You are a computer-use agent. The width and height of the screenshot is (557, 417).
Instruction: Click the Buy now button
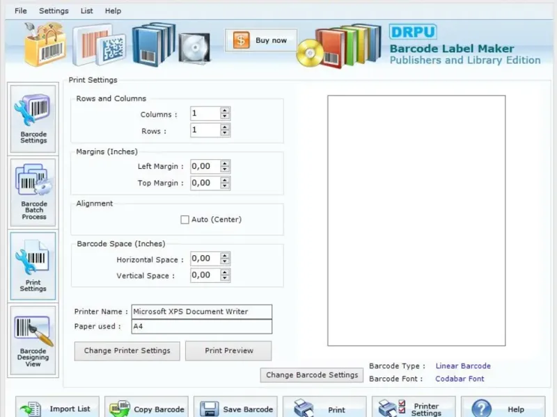(261, 40)
